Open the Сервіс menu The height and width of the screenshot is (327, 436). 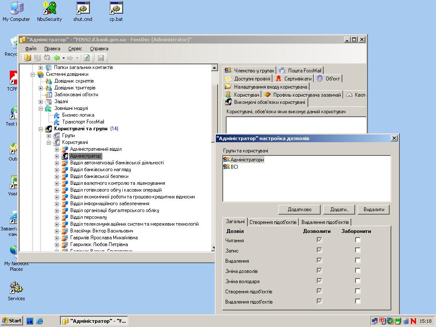[75, 49]
